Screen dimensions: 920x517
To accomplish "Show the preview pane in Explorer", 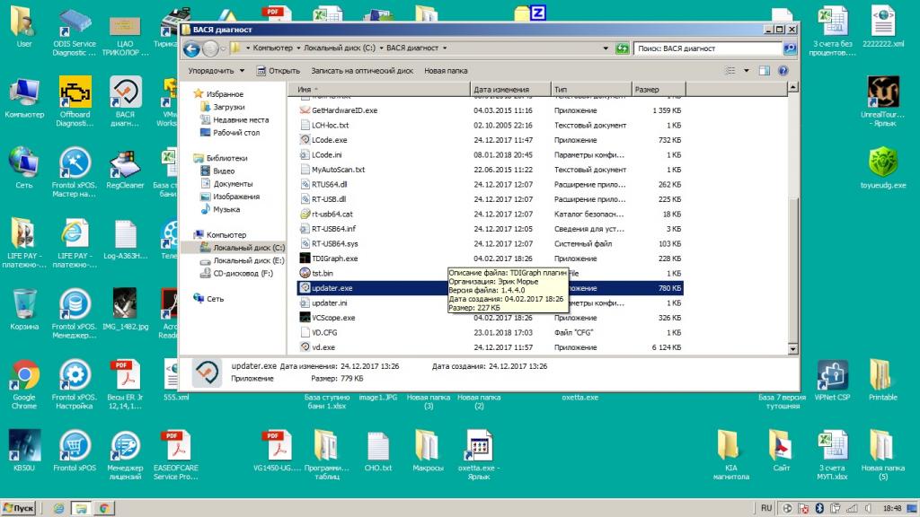I will coord(764,71).
